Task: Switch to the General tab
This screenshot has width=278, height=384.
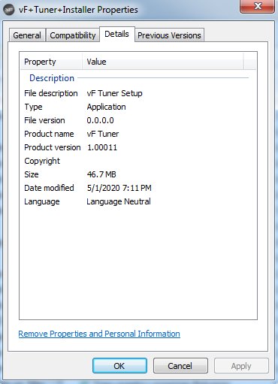Action: coord(27,35)
